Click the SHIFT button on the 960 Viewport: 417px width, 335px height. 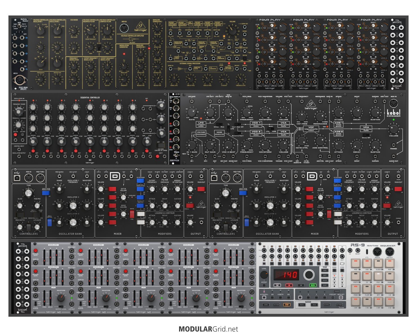click(x=157, y=157)
